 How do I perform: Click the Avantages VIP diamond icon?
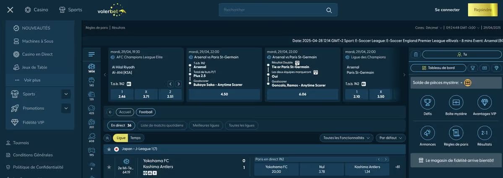click(x=485, y=102)
